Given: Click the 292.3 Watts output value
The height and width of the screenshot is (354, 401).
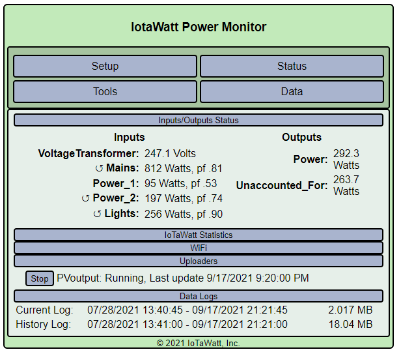Looking at the screenshot, I should pos(346,159).
